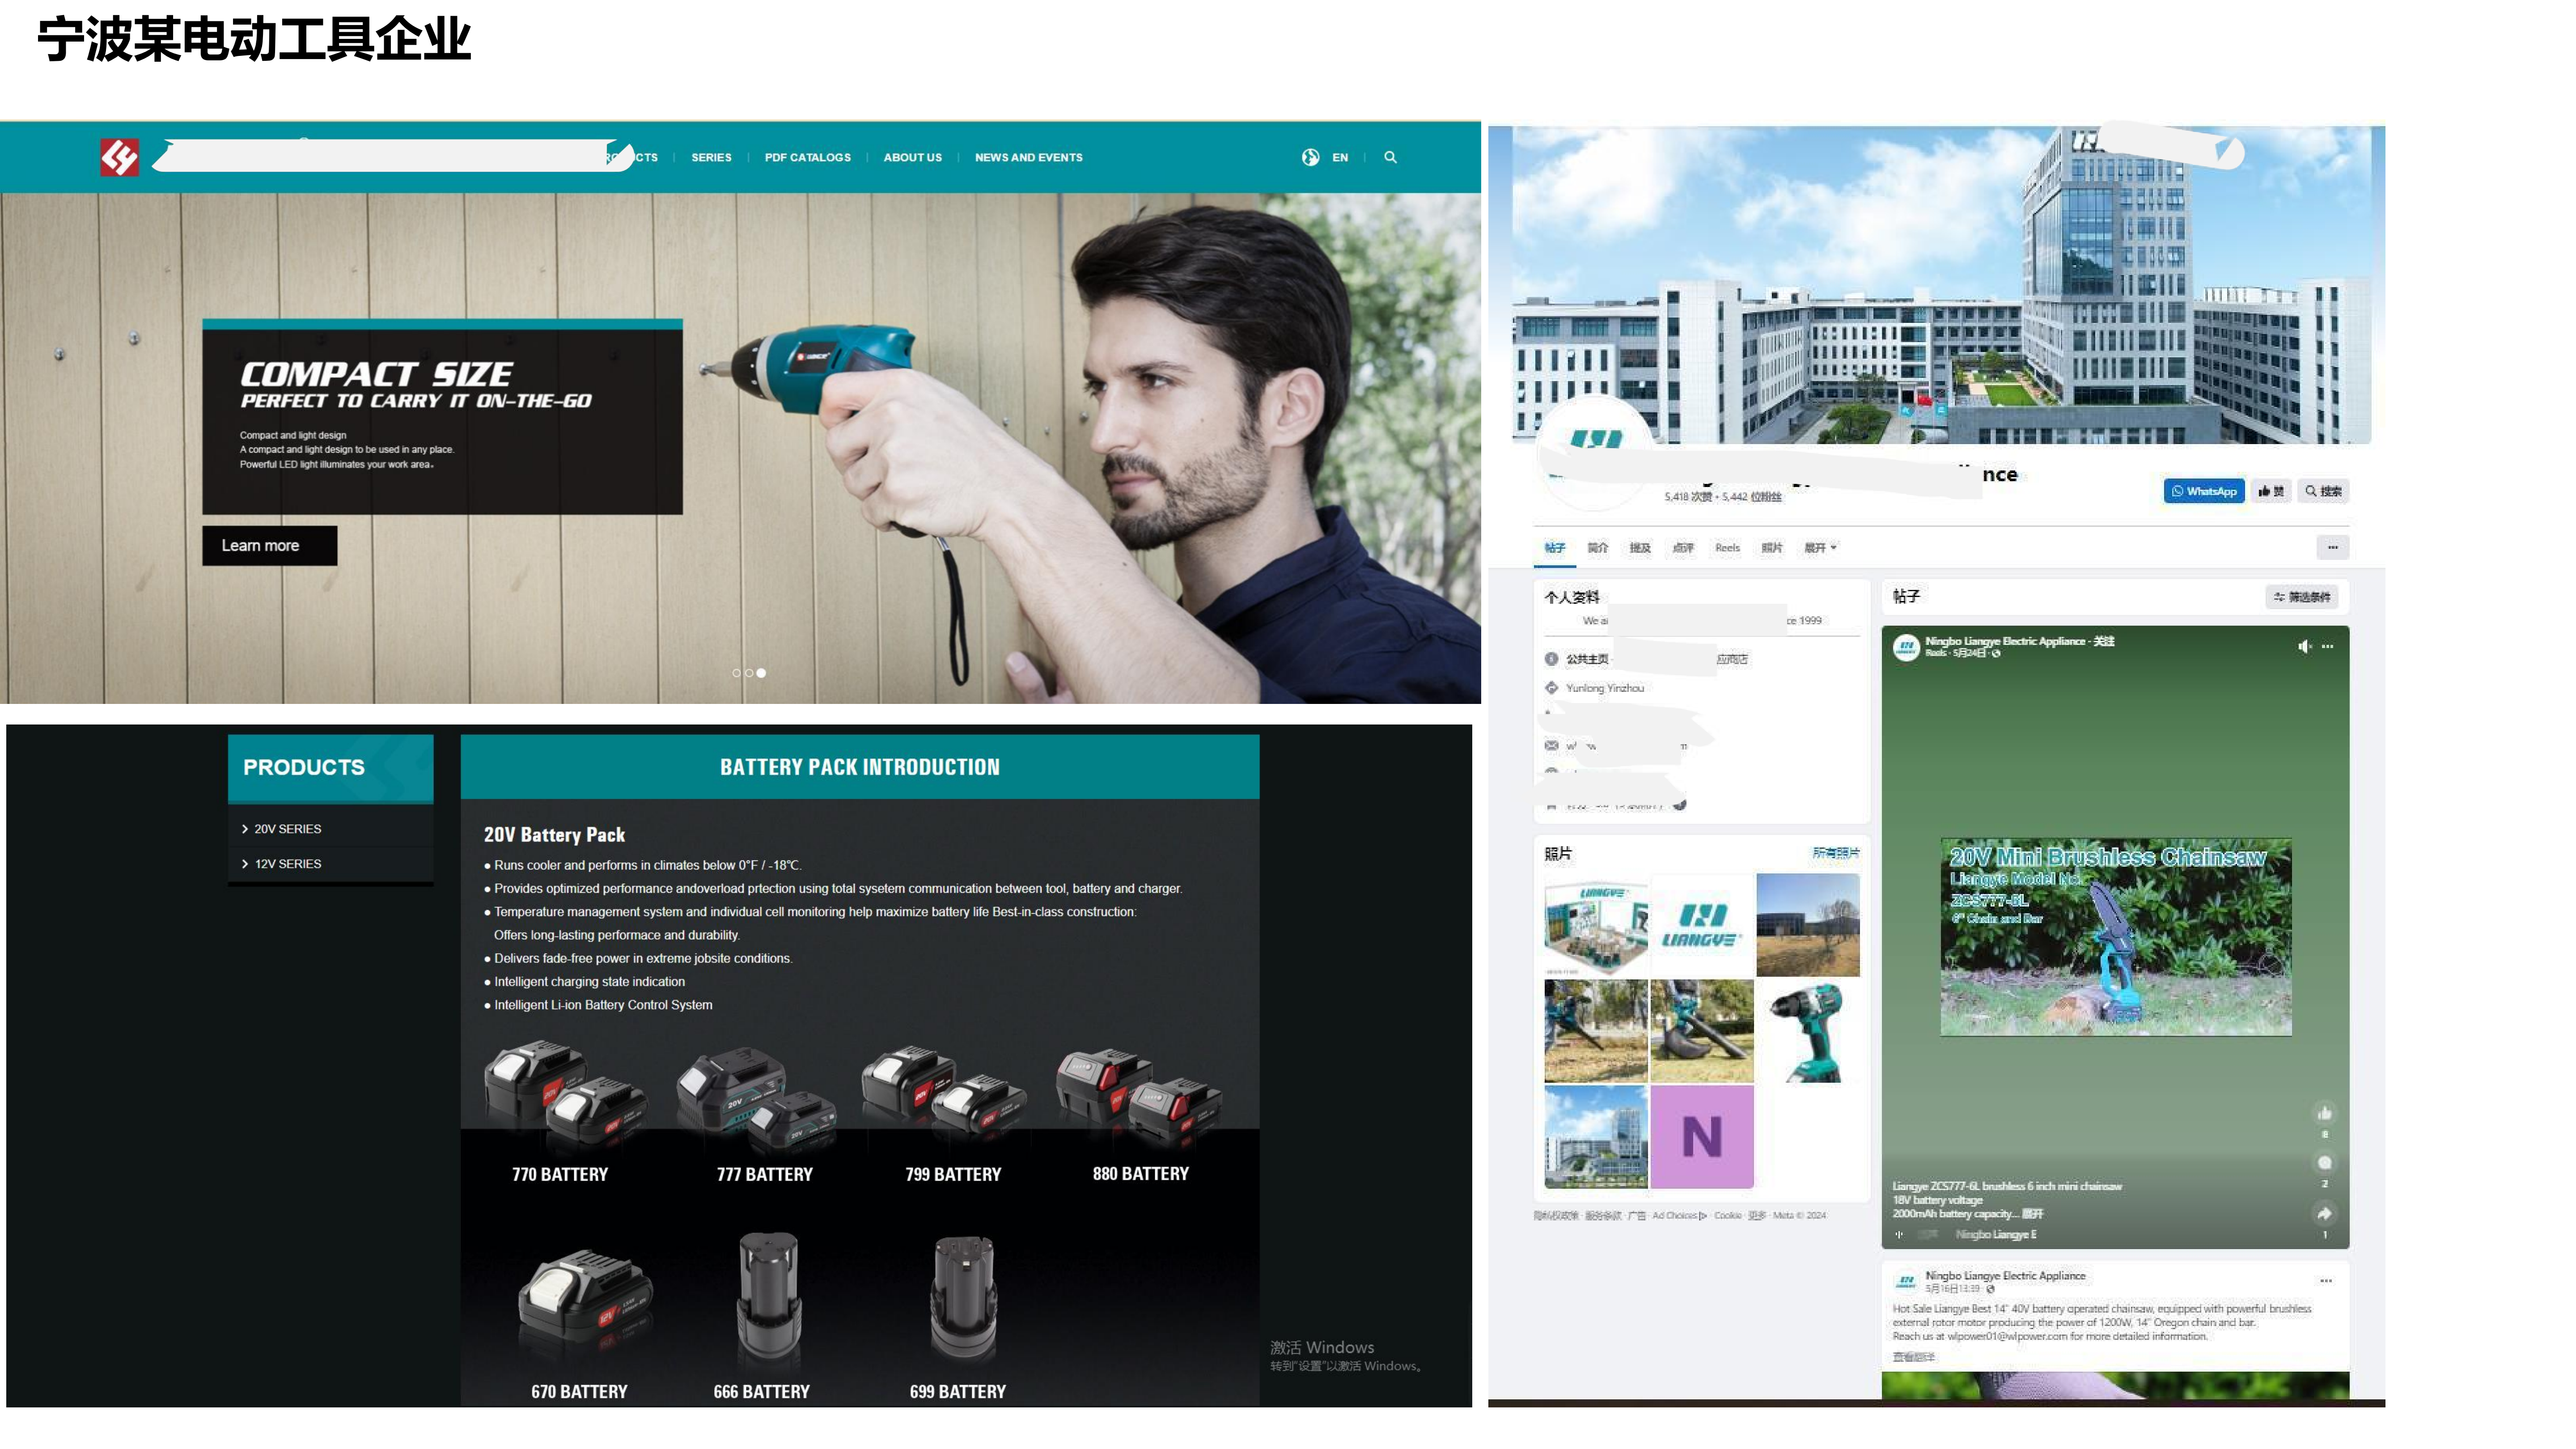
Task: Click 关注 follow on the reel post
Action: click(x=2104, y=641)
